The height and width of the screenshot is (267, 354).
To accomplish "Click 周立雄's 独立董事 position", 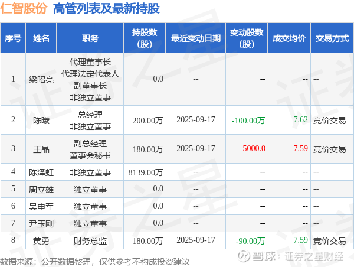I will point(90,190).
